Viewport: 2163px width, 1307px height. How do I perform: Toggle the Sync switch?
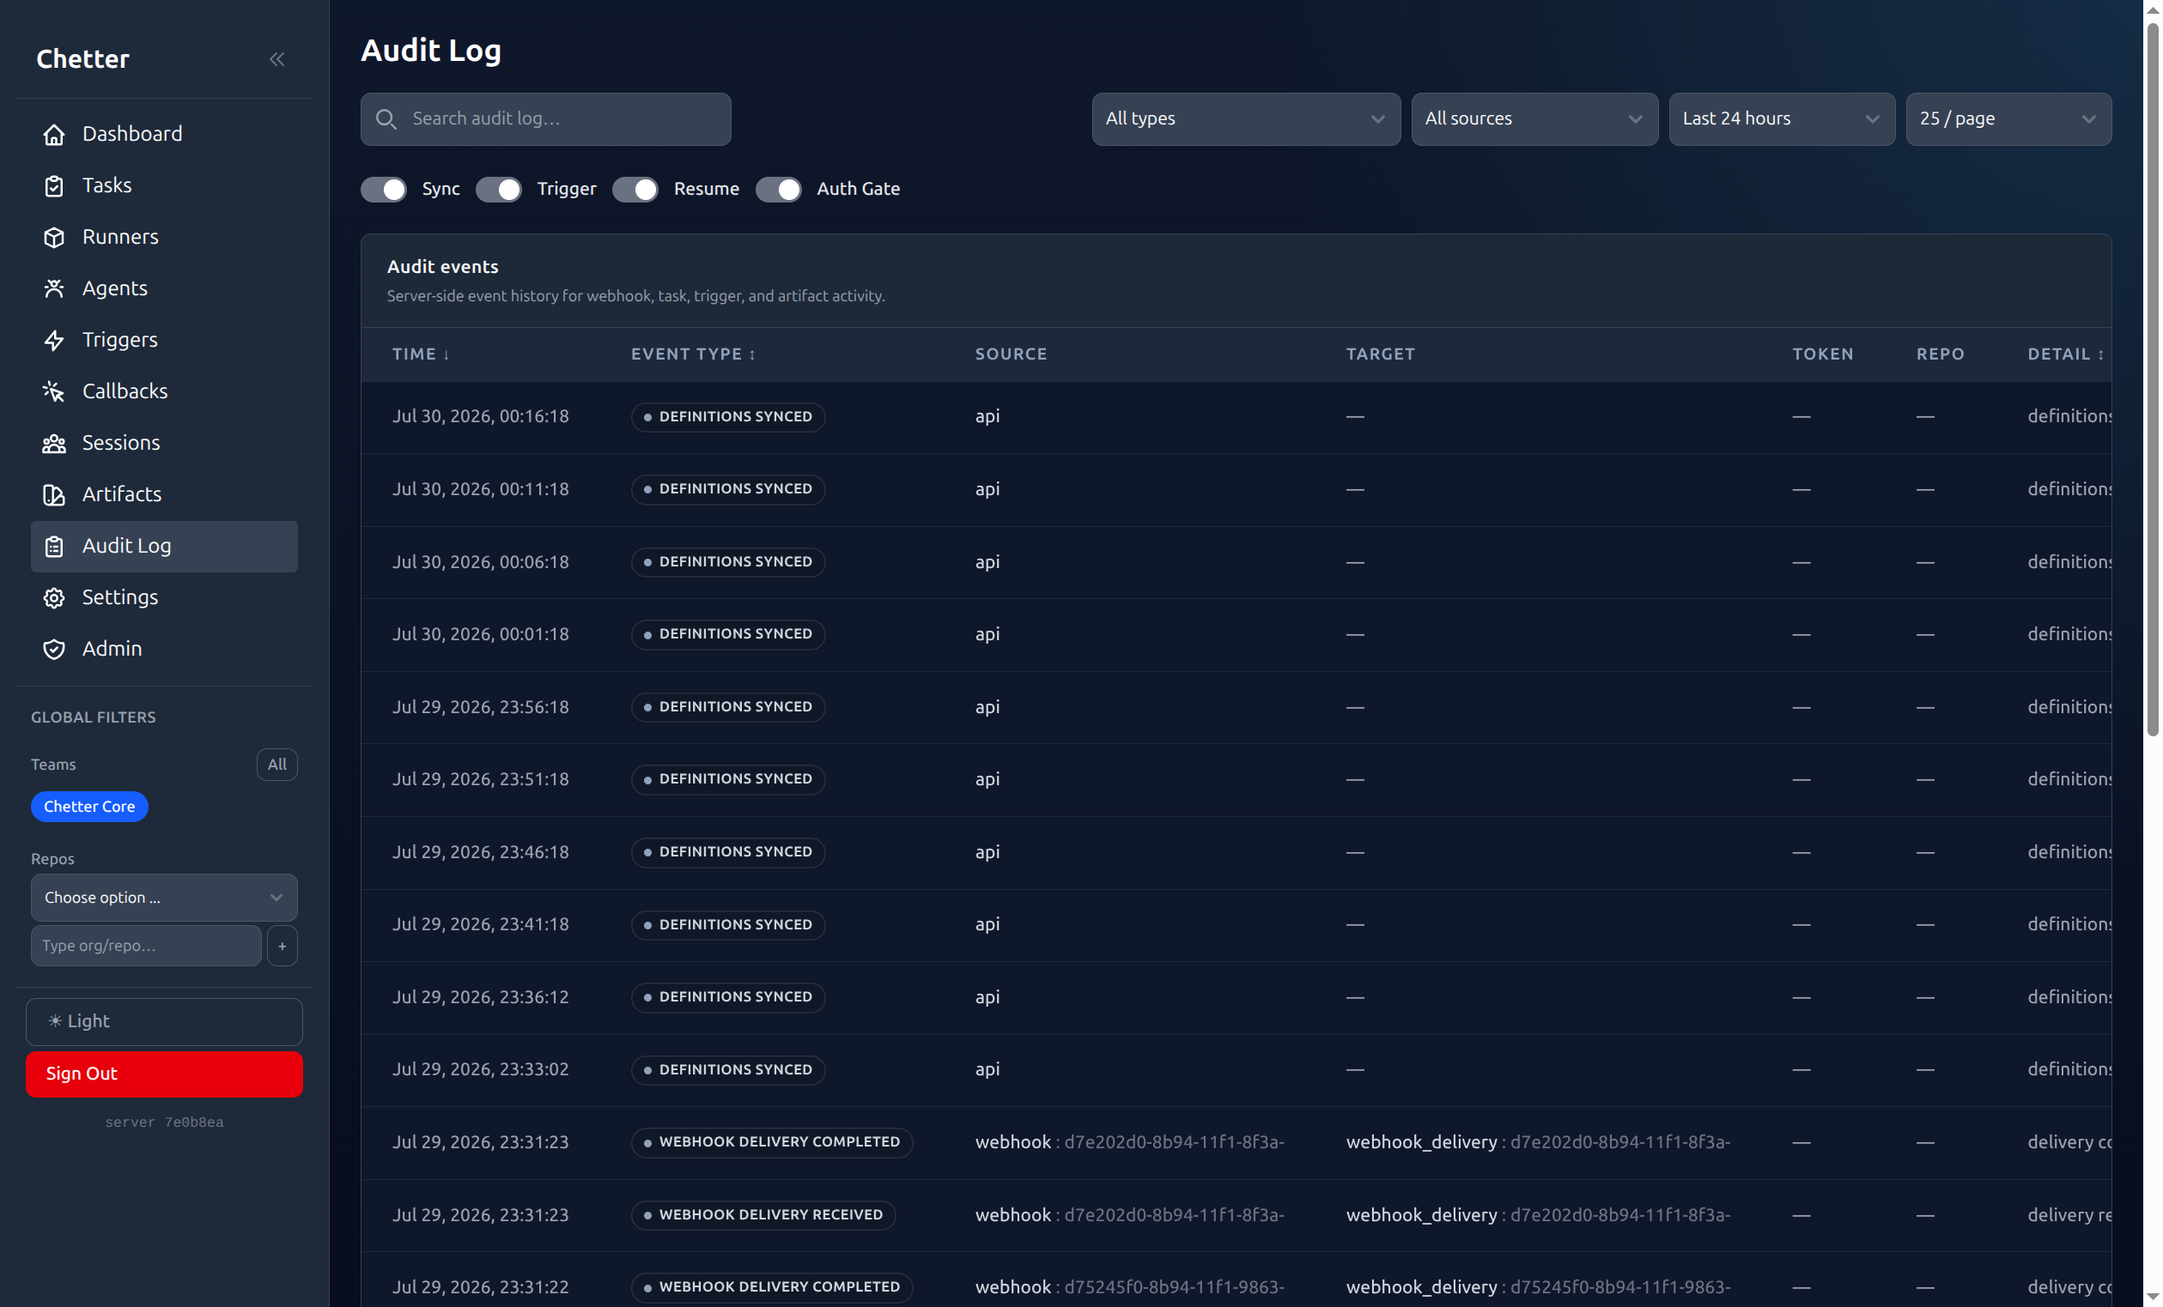tap(384, 189)
